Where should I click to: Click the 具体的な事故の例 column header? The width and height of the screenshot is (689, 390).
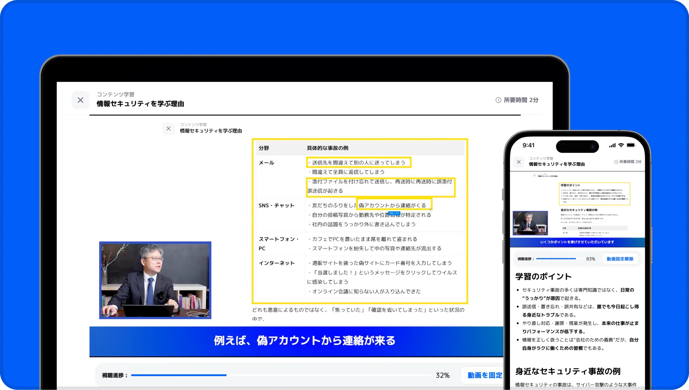click(327, 148)
